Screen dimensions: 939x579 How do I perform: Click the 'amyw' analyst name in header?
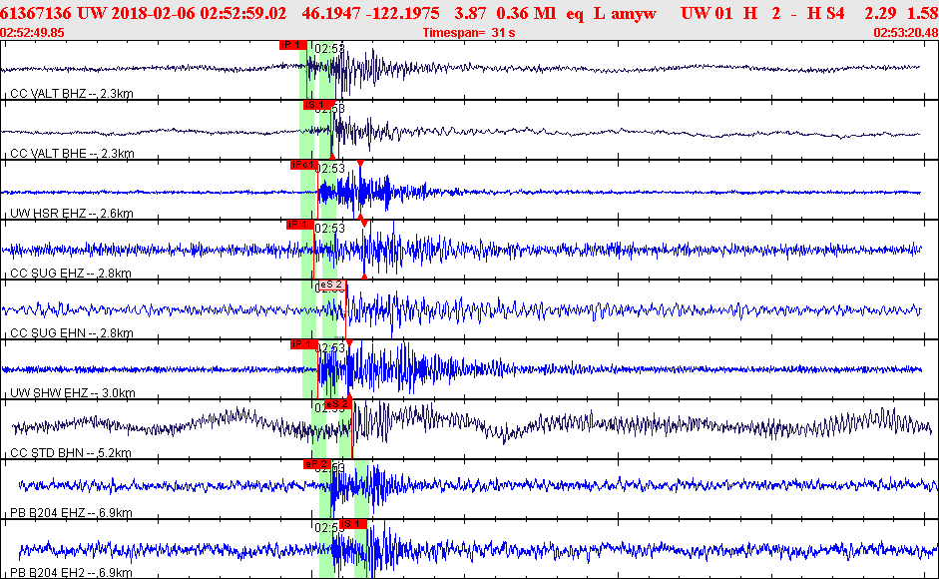(634, 14)
